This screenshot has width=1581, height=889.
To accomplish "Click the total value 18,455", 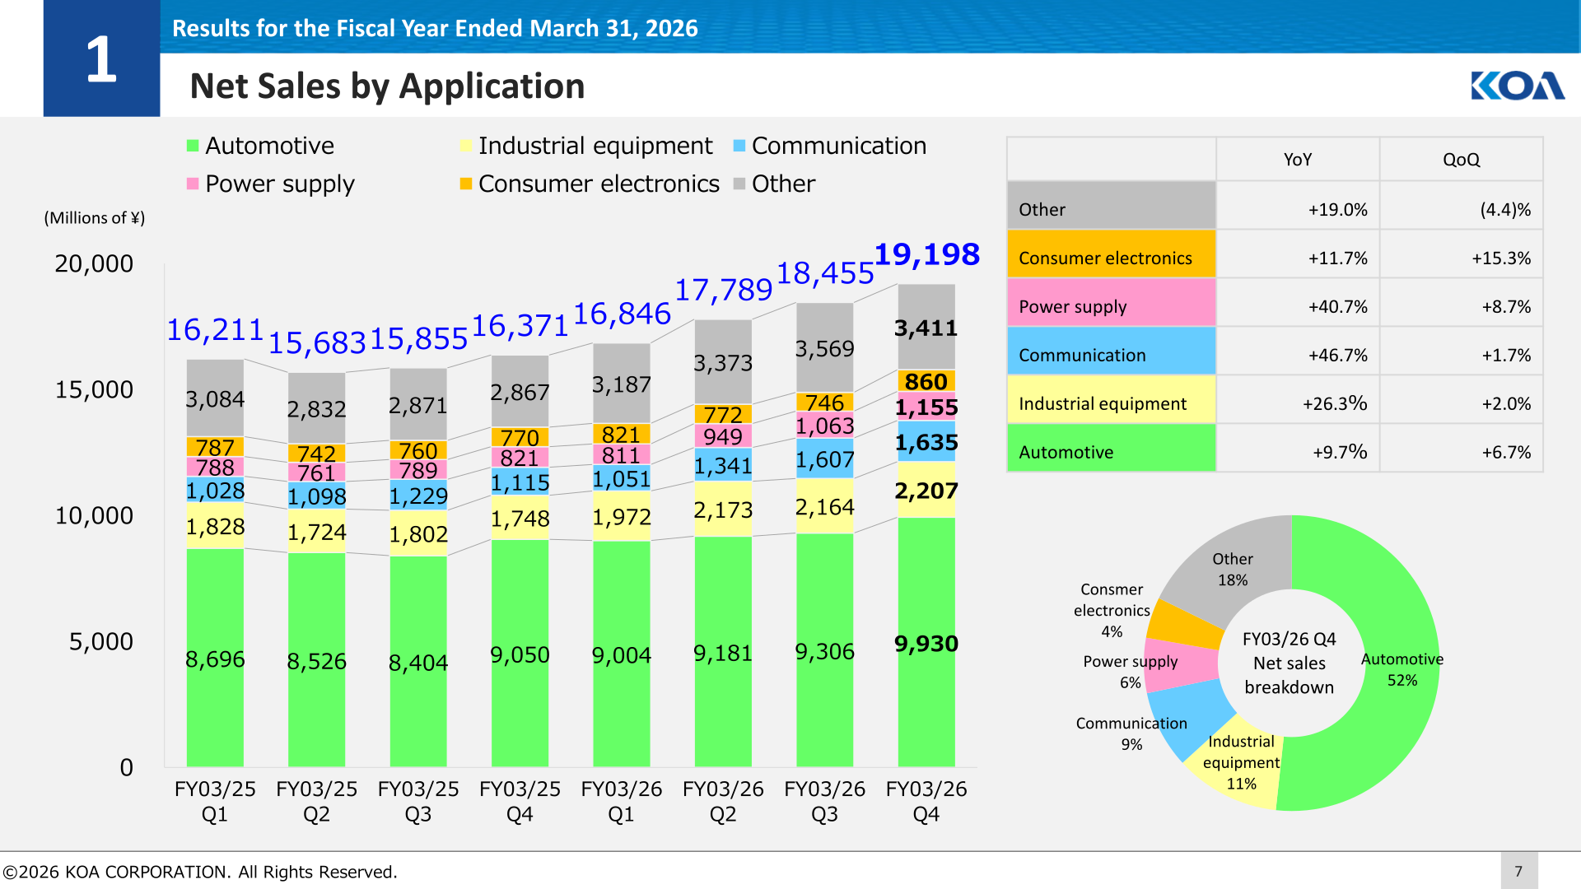I will 825,273.
